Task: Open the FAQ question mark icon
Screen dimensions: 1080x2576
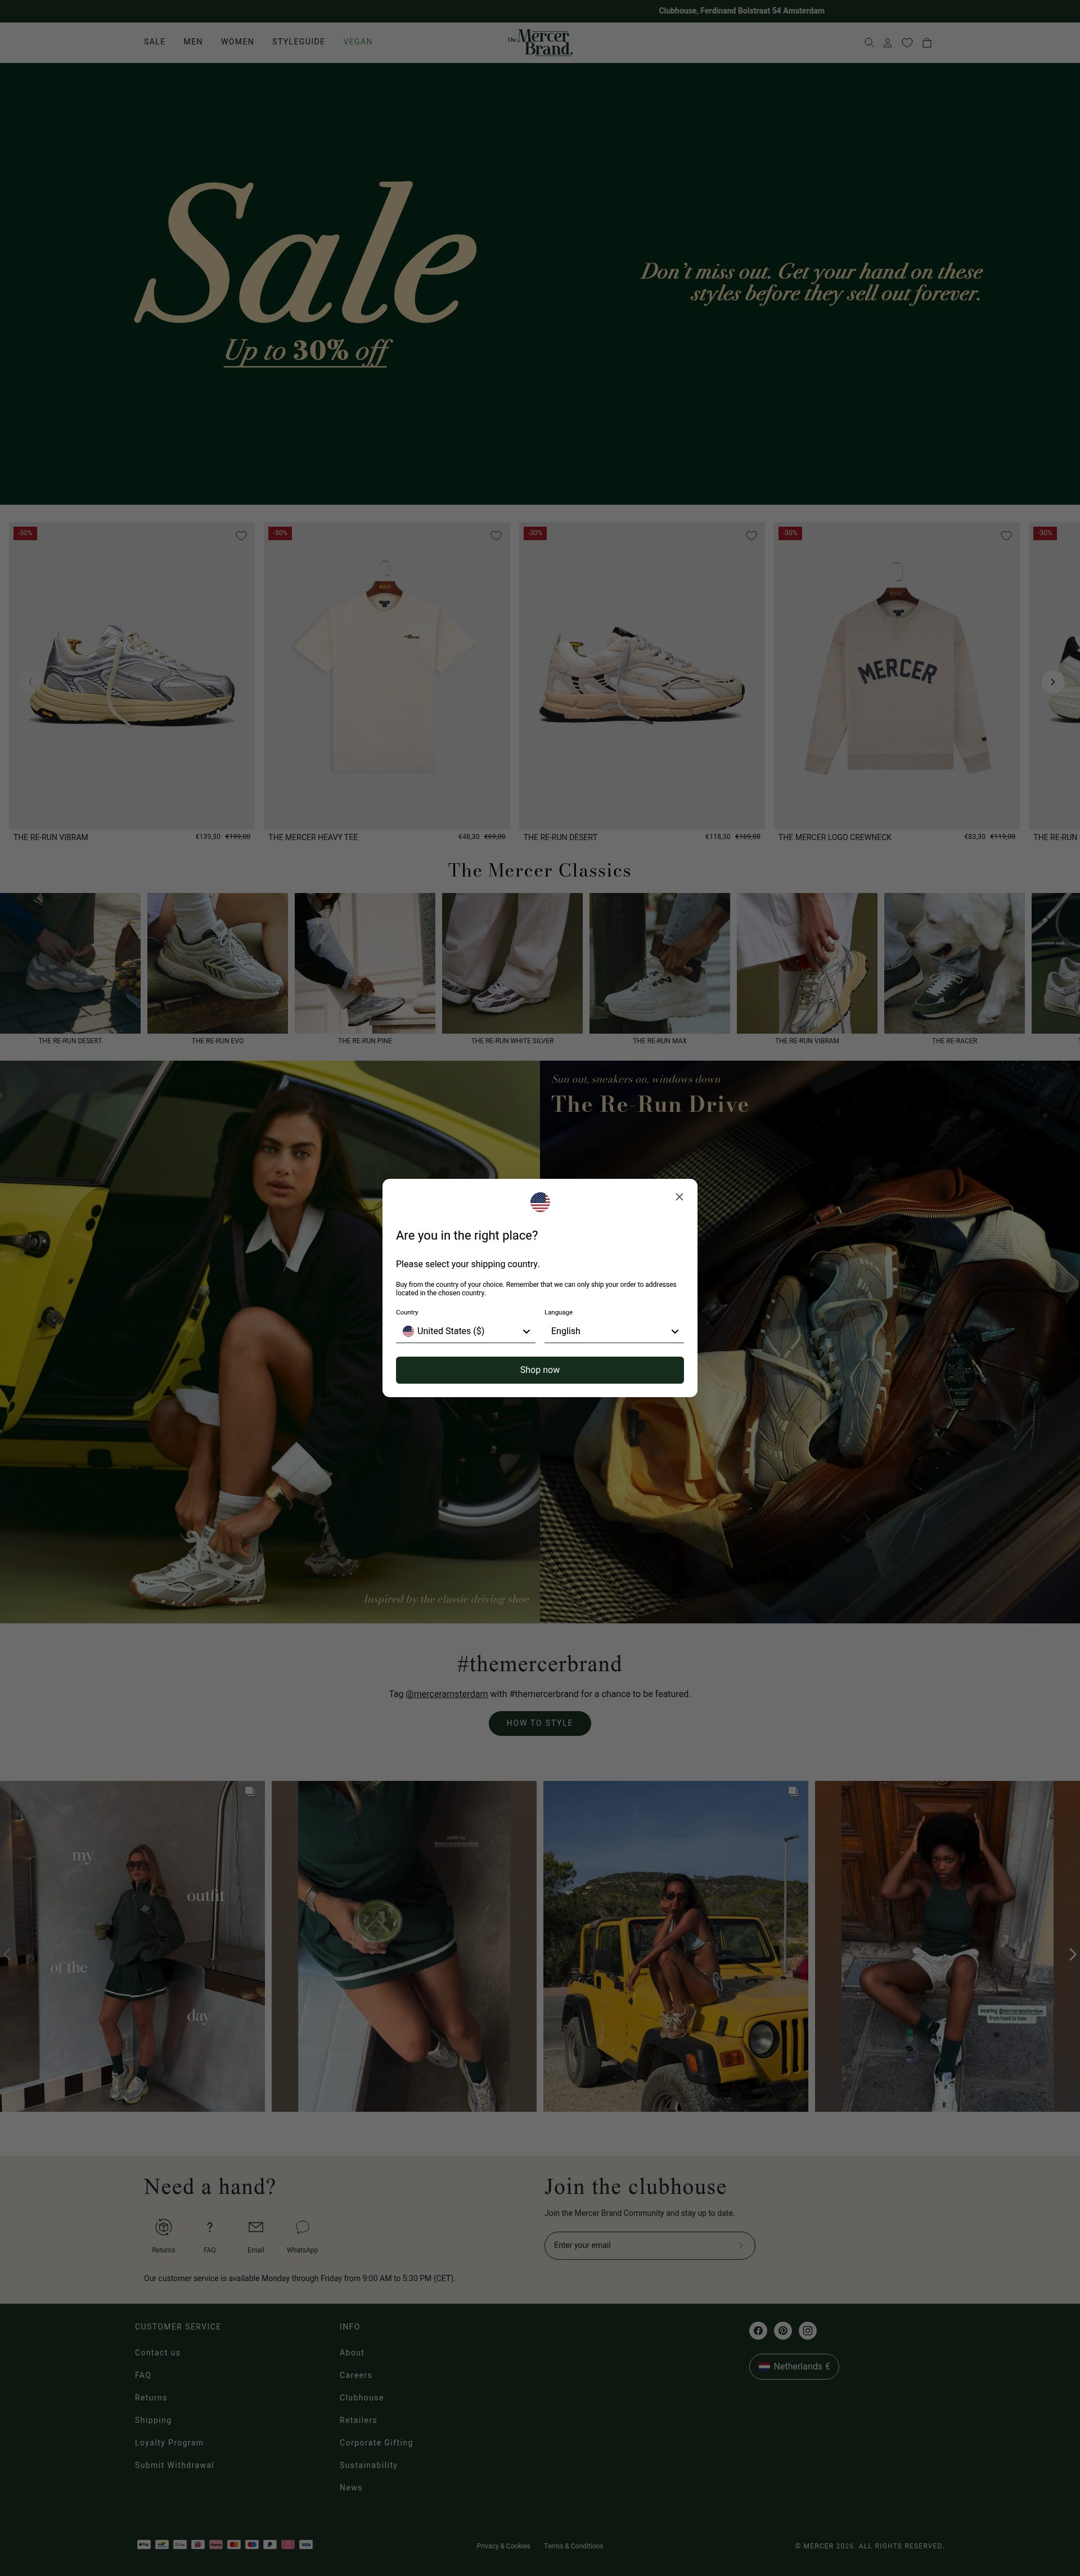Action: [209, 2227]
